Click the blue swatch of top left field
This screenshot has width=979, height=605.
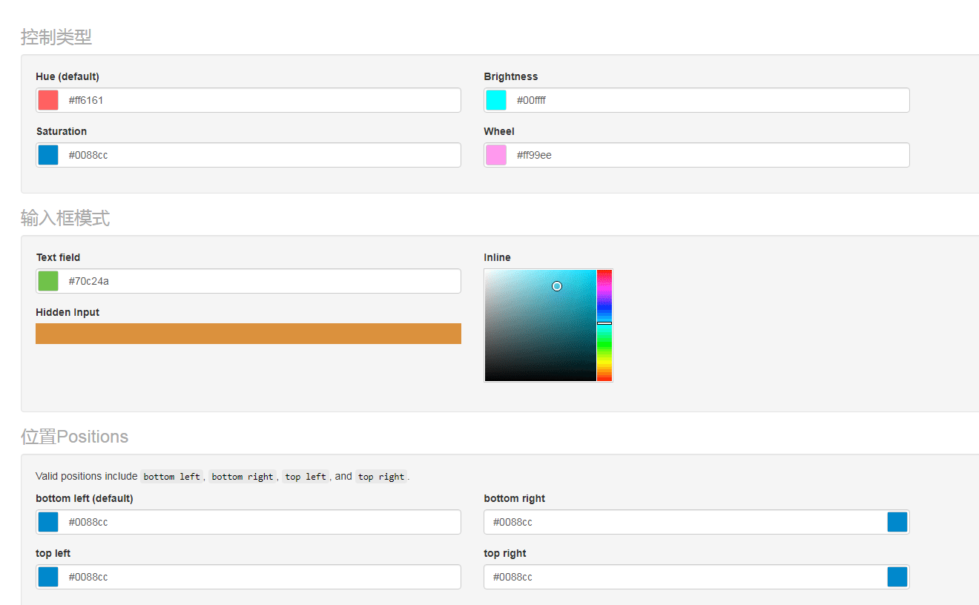tap(48, 577)
